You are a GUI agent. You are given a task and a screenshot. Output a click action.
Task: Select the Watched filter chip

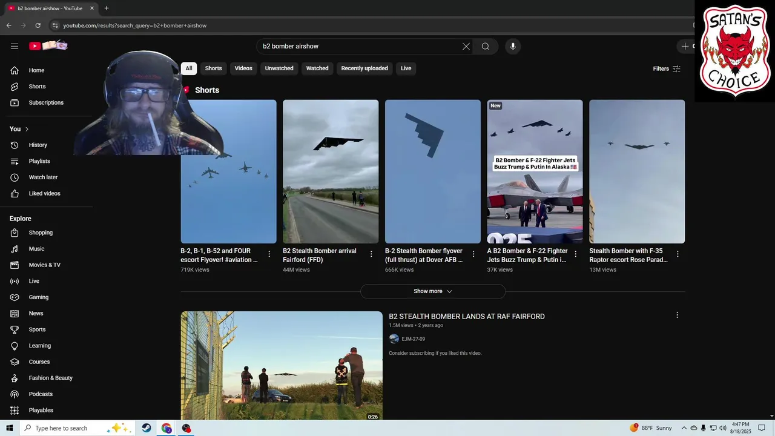(x=317, y=68)
